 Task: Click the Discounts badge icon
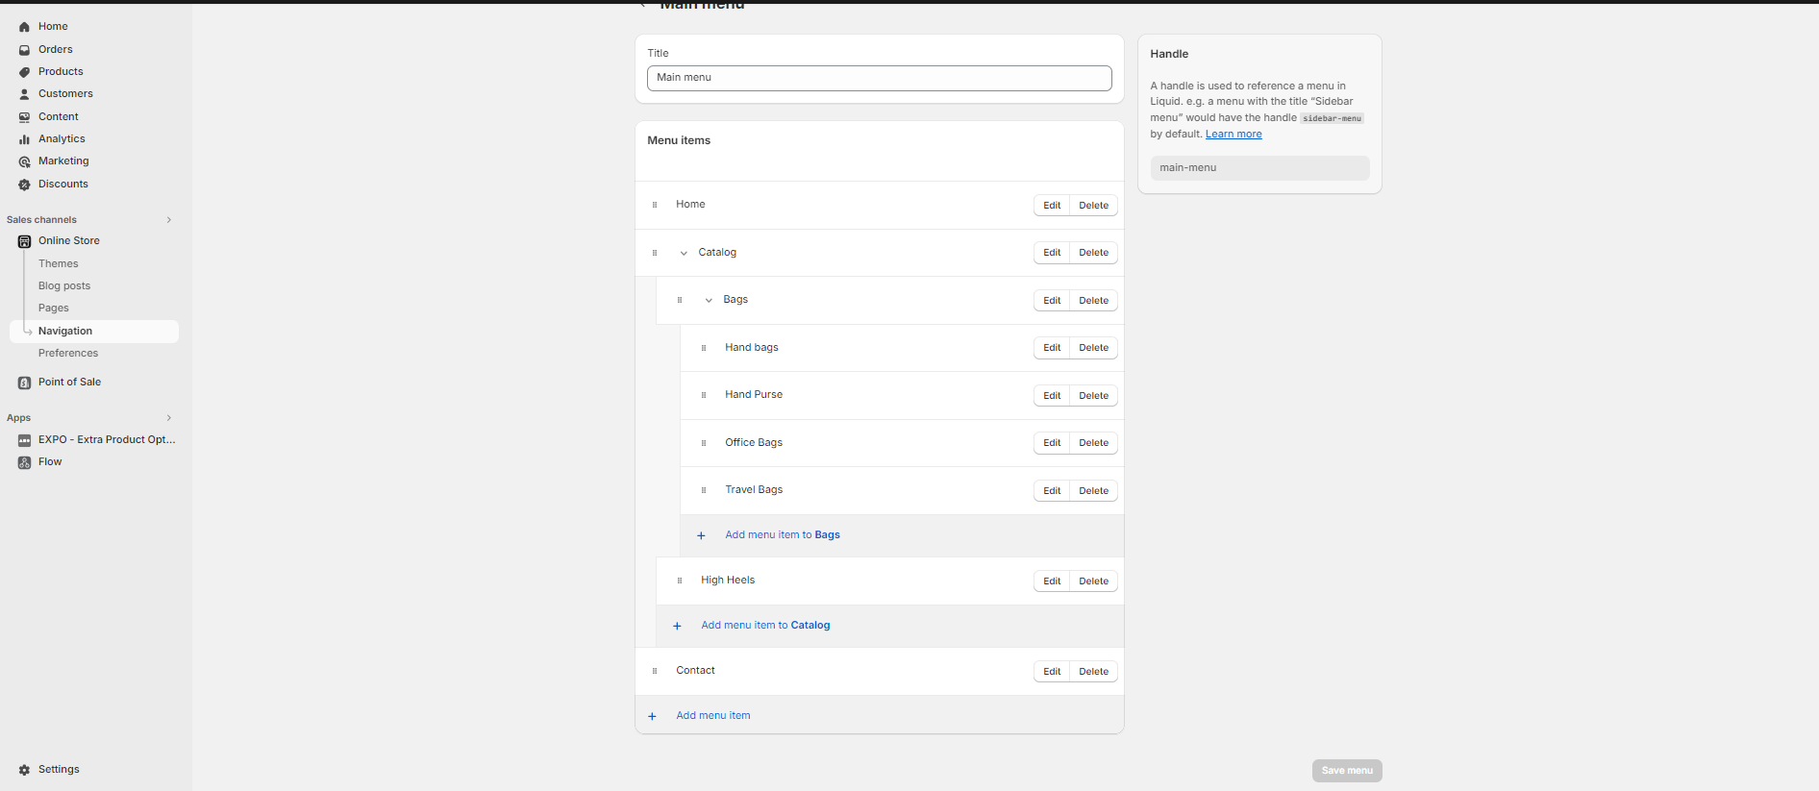[24, 185]
